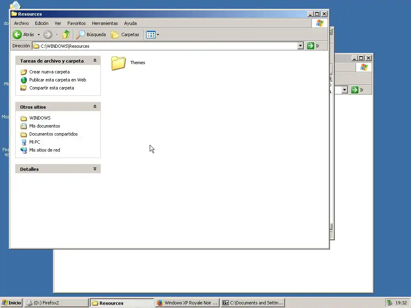Viewport: 411px width, 308px height.
Task: Click the share folder hand icon
Action: (x=24, y=88)
